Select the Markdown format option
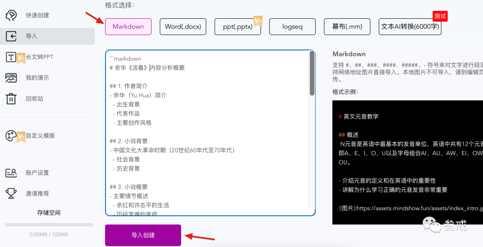Image resolution: width=483 pixels, height=247 pixels. 128,27
